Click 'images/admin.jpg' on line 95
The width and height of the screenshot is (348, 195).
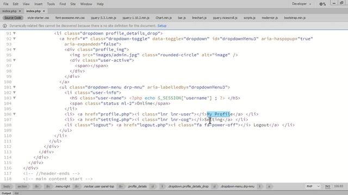(x=116, y=55)
